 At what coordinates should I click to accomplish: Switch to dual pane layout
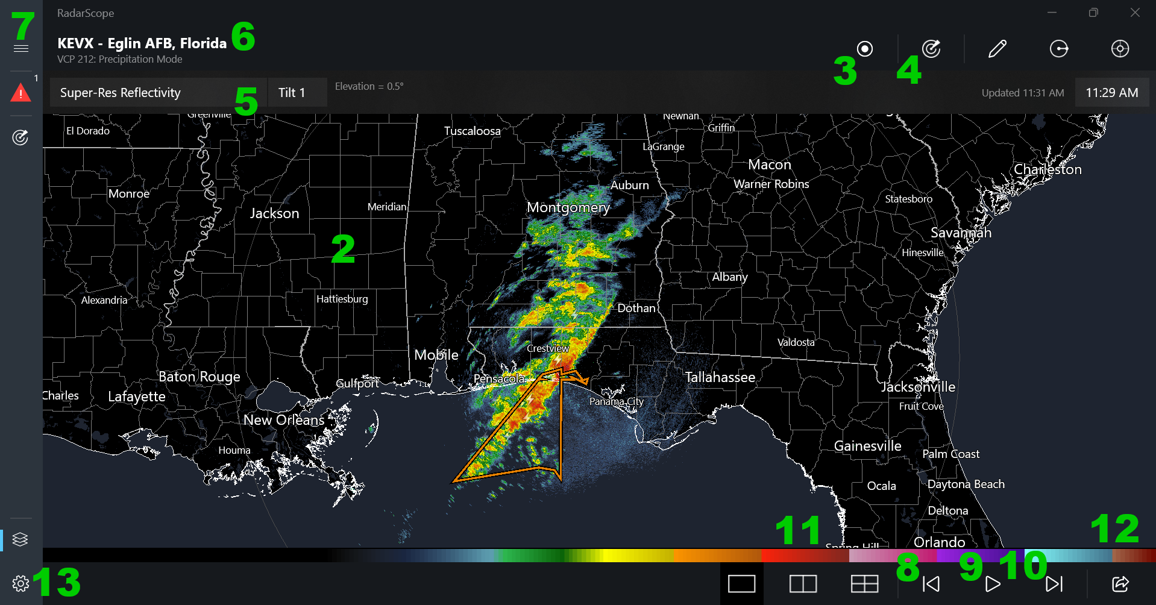click(x=803, y=584)
